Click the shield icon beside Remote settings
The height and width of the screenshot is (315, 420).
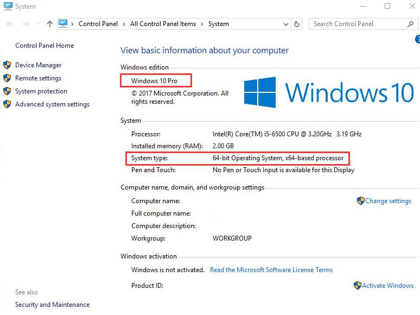pos(7,78)
